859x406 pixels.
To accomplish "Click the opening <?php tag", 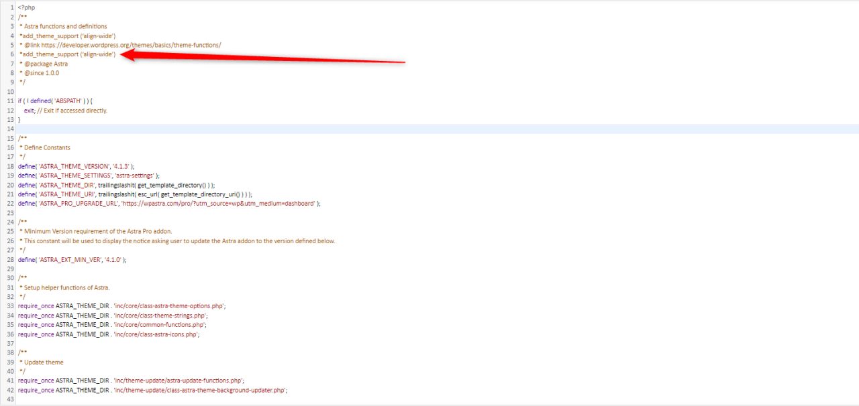I will 27,7.
